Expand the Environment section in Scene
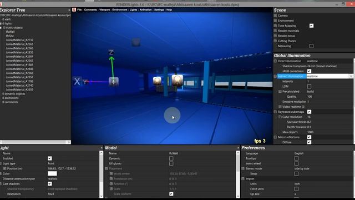This screenshot has height=200, width=355. tap(275, 21)
